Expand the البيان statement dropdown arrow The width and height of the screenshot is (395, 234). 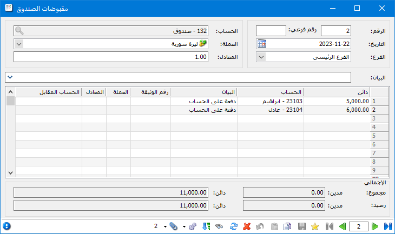(x=10, y=77)
